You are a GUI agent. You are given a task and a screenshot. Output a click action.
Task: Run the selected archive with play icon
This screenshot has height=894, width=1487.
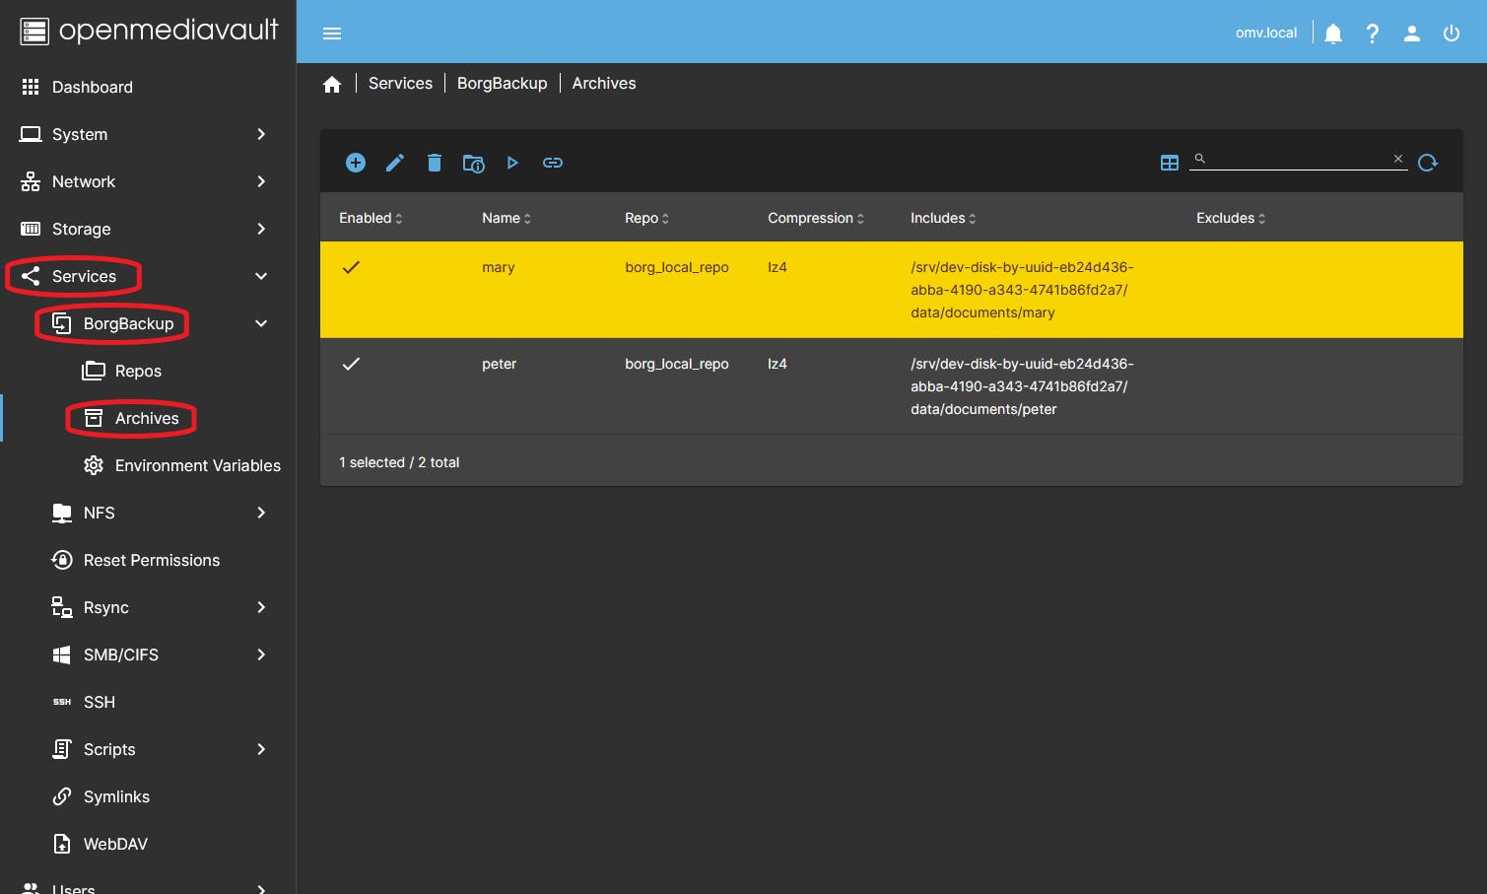click(512, 163)
